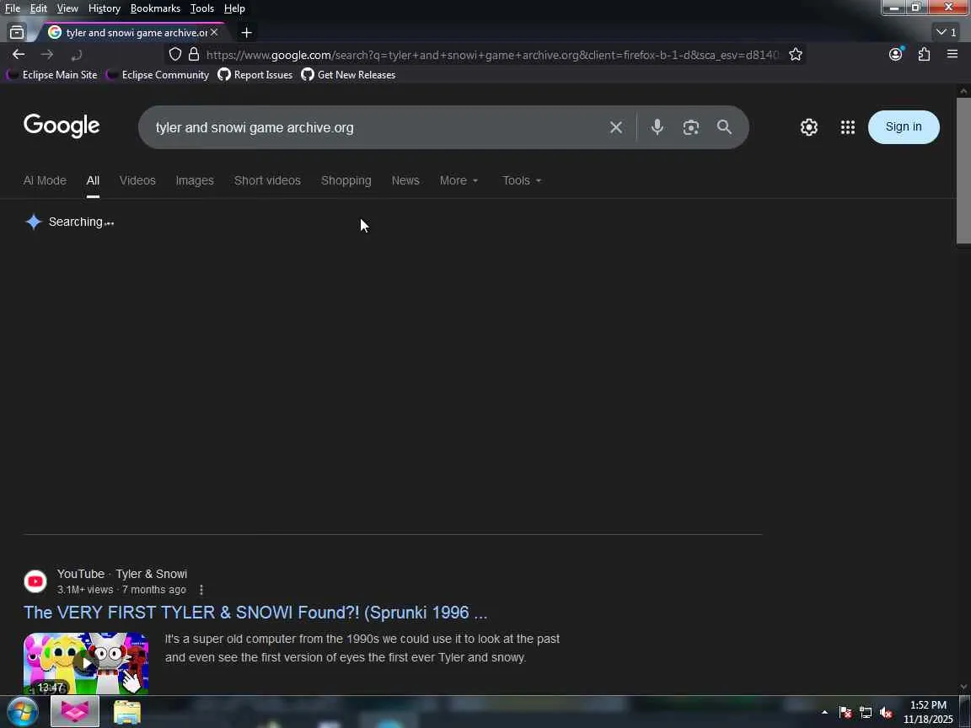Open Eclipse Community bookmark
Viewport: 971px width, 728px height.
click(158, 75)
